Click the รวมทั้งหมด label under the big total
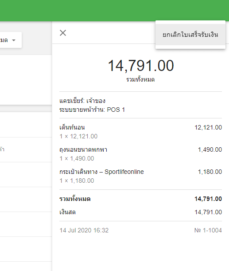This screenshot has height=271, width=229. (x=140, y=80)
